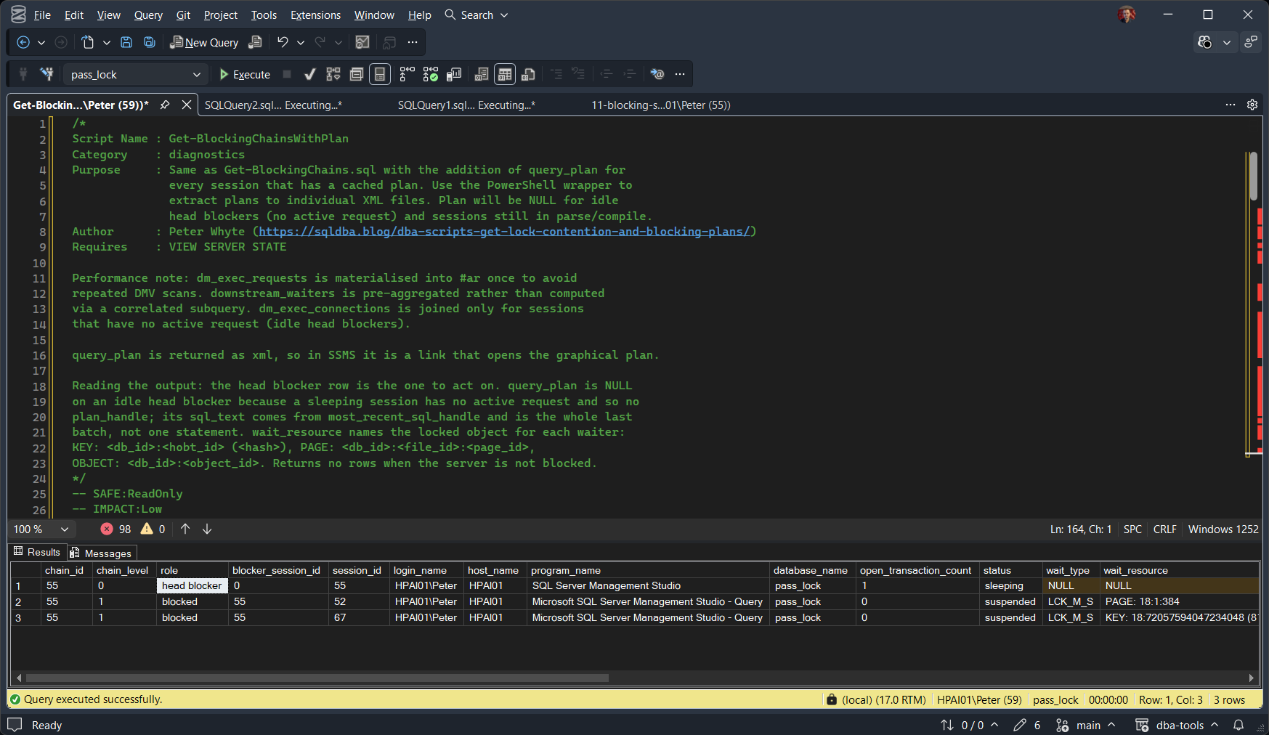Screen dimensions: 1269x735
Task: Click the SPC indentation indicator
Action: coord(1132,529)
